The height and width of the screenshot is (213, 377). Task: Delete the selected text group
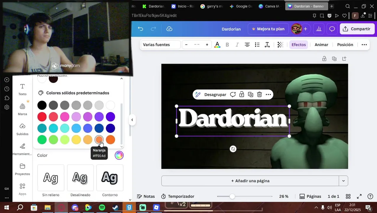(x=259, y=94)
